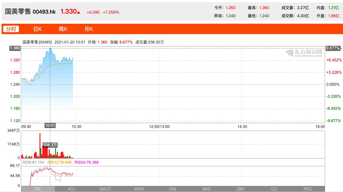
Task: Select the W%R indicator tab
Action: (139, 189)
